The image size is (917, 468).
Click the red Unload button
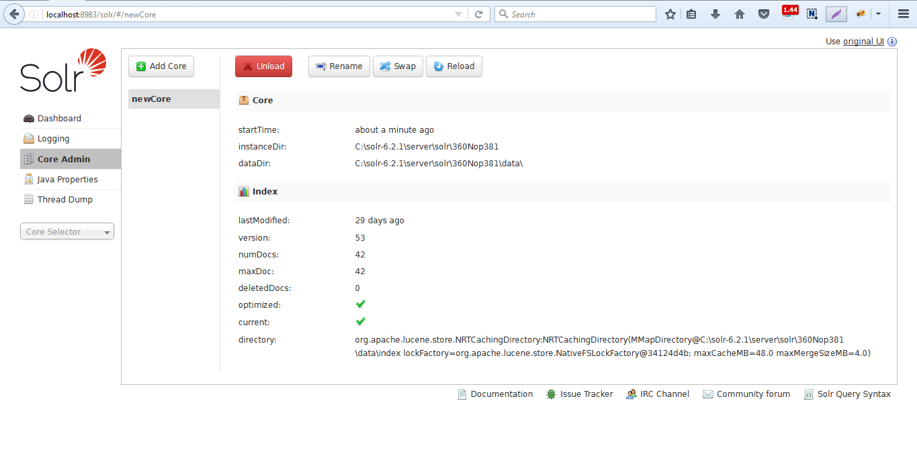coord(263,66)
